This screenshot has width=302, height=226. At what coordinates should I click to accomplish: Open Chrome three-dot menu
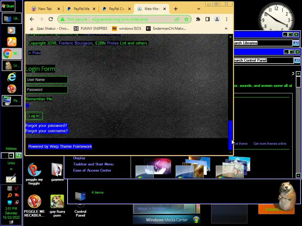point(226,19)
